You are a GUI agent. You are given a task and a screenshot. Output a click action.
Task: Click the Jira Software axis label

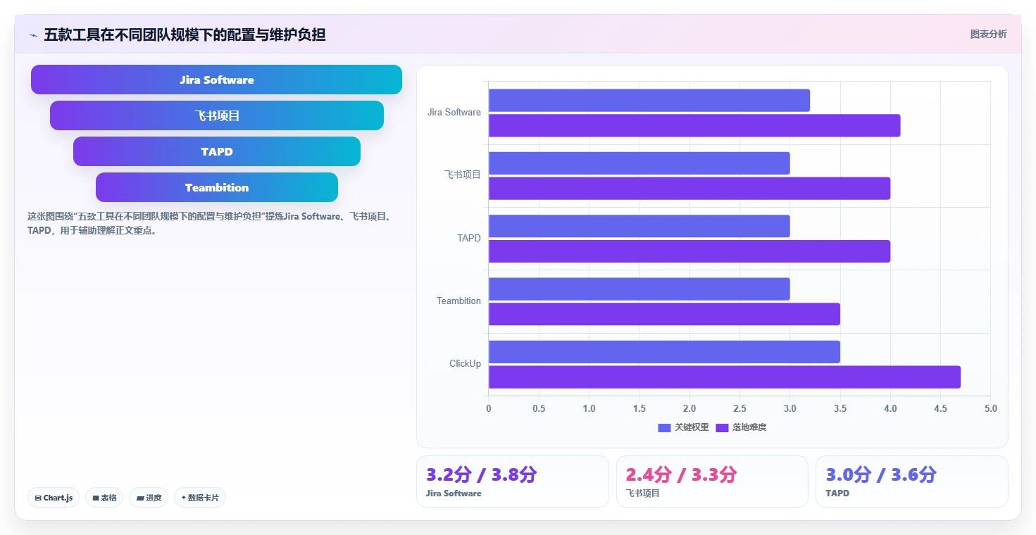point(454,113)
